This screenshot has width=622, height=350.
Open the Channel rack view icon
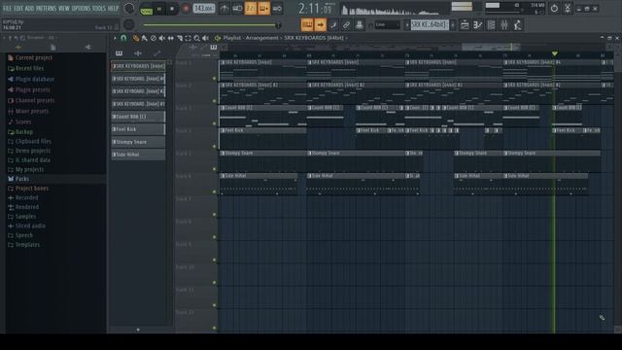pyautogui.click(x=491, y=25)
